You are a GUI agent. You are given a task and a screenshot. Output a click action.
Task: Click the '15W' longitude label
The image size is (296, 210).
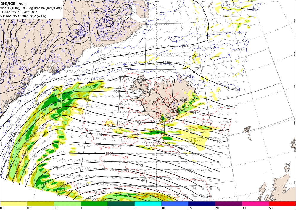point(179,1)
